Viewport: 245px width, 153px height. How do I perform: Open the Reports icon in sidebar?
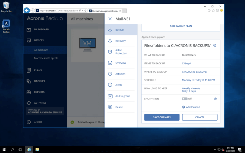click(29, 92)
